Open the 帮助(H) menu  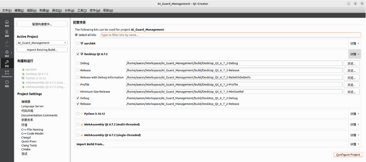pos(108,11)
